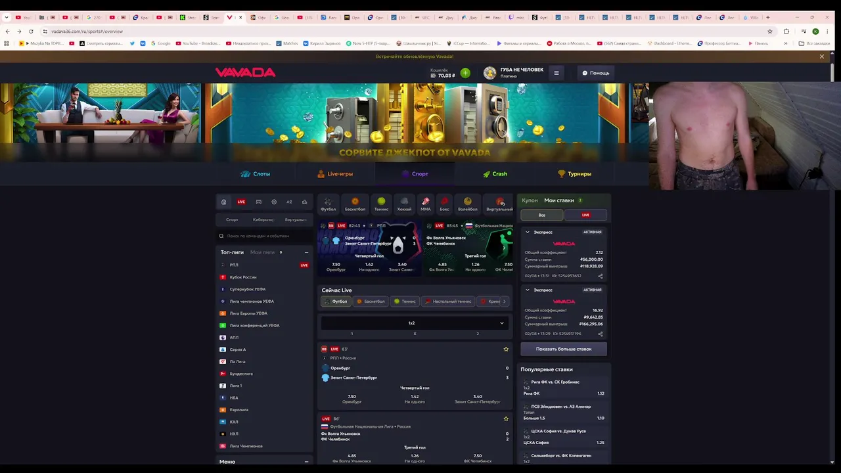The image size is (841, 473).
Task: Select the Волейбол sport icon
Action: (468, 204)
